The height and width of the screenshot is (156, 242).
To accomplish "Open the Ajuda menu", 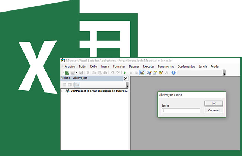I will tap(214, 66).
